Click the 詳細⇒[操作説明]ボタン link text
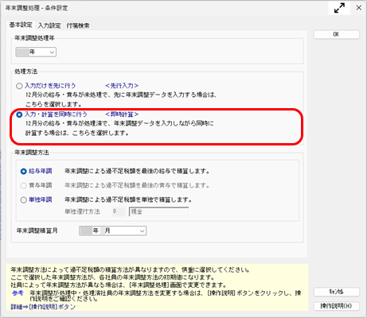The image size is (367, 318). point(43,307)
